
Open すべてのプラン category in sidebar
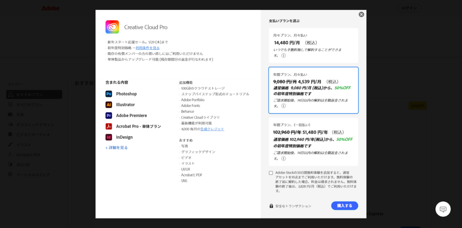29,104
